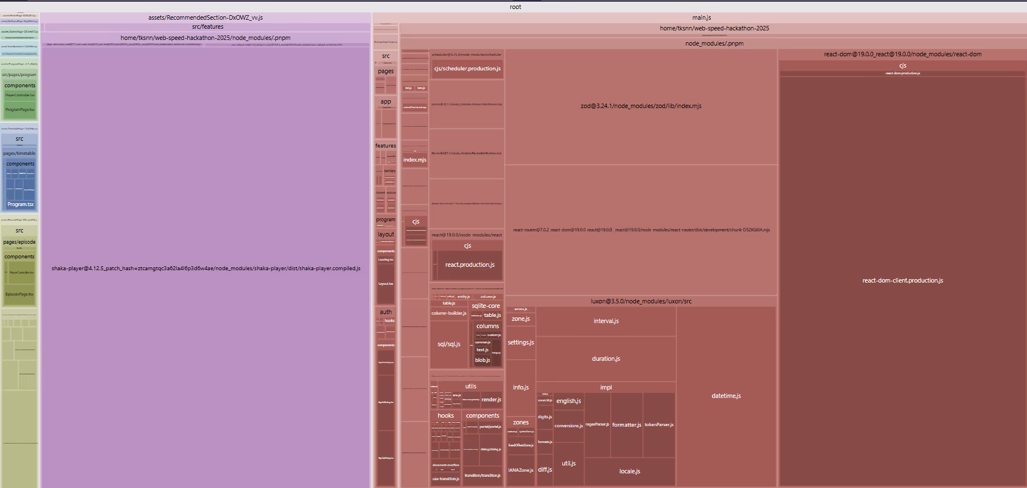The width and height of the screenshot is (1027, 488).
Task: Select the interval.js block
Action: coord(606,321)
